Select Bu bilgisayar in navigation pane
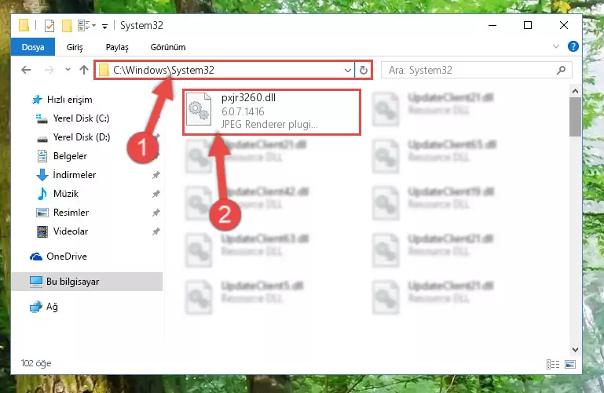The image size is (604, 393). point(86,282)
